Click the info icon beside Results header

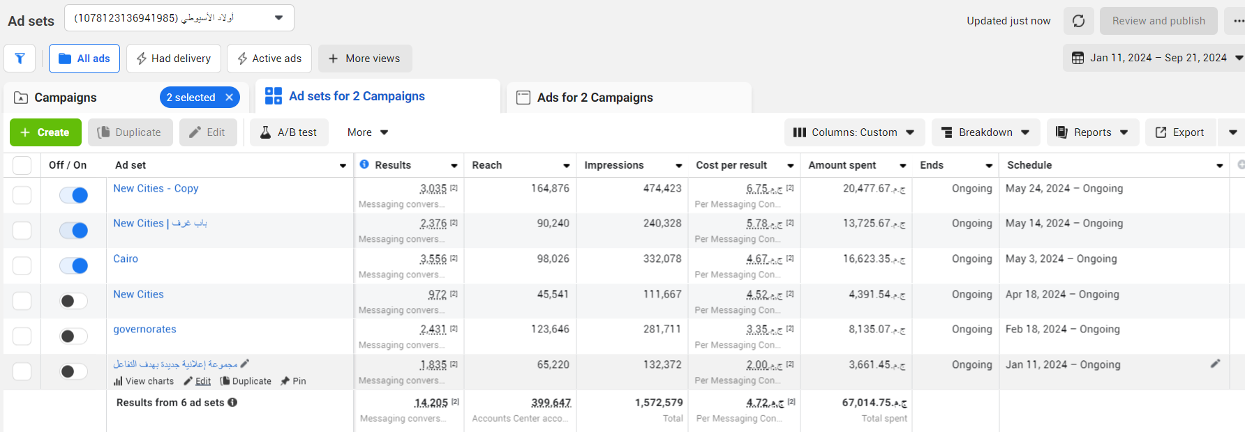(364, 164)
